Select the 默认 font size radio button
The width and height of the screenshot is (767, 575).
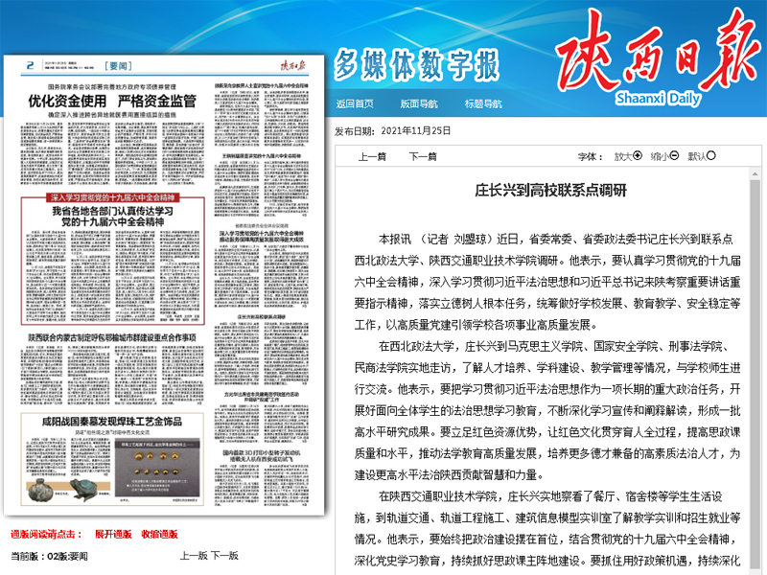(712, 155)
